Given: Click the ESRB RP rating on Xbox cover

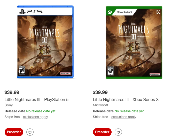Looking at the screenshot, I should 111,71.
